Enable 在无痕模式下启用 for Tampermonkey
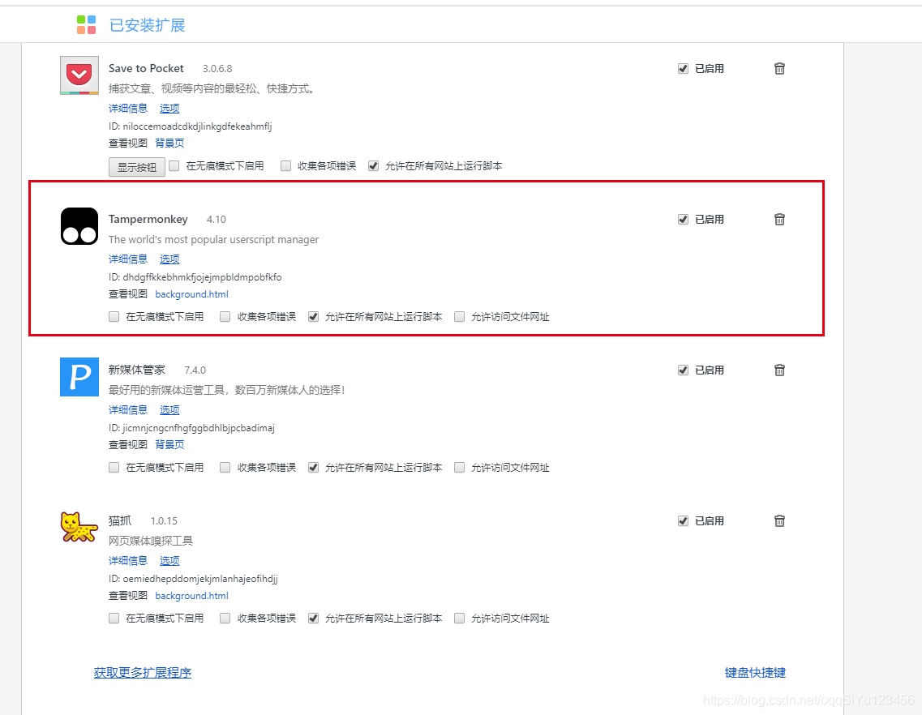 coord(114,317)
